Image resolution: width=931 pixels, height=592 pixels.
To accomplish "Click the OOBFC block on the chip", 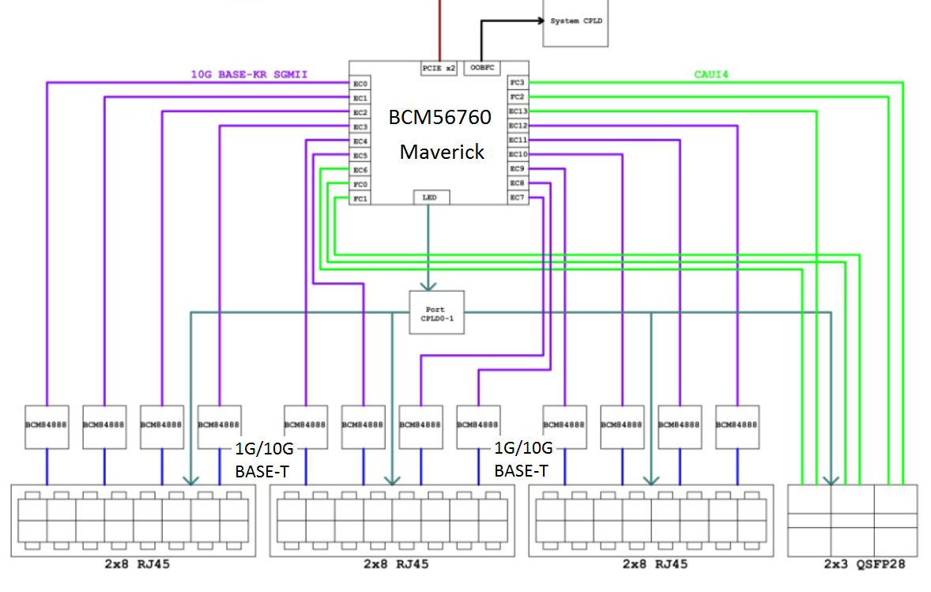I will (x=482, y=69).
